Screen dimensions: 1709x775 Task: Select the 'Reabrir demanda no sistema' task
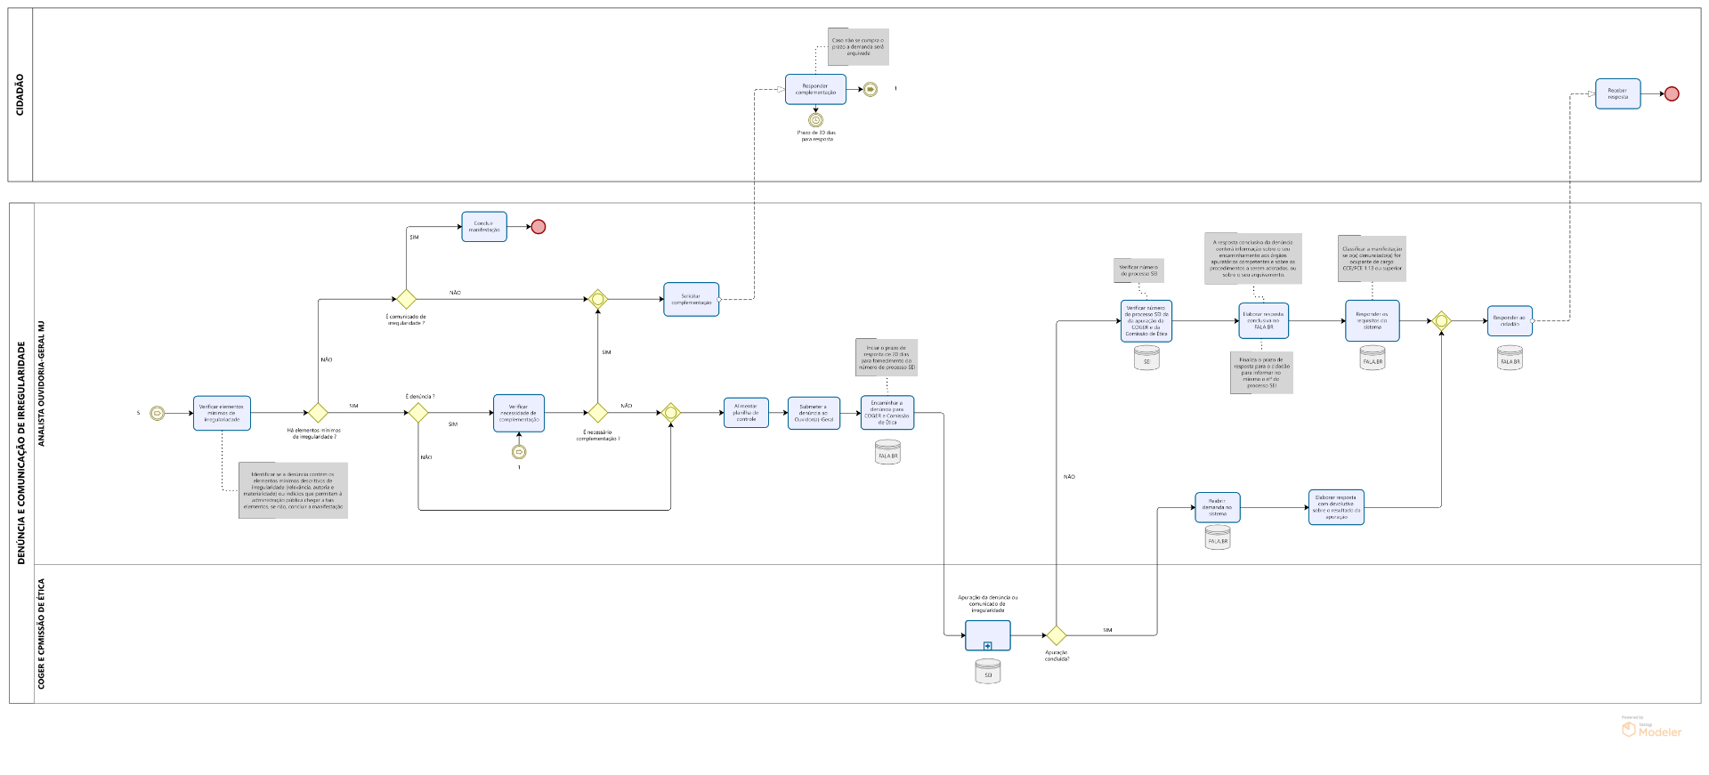click(x=1217, y=507)
